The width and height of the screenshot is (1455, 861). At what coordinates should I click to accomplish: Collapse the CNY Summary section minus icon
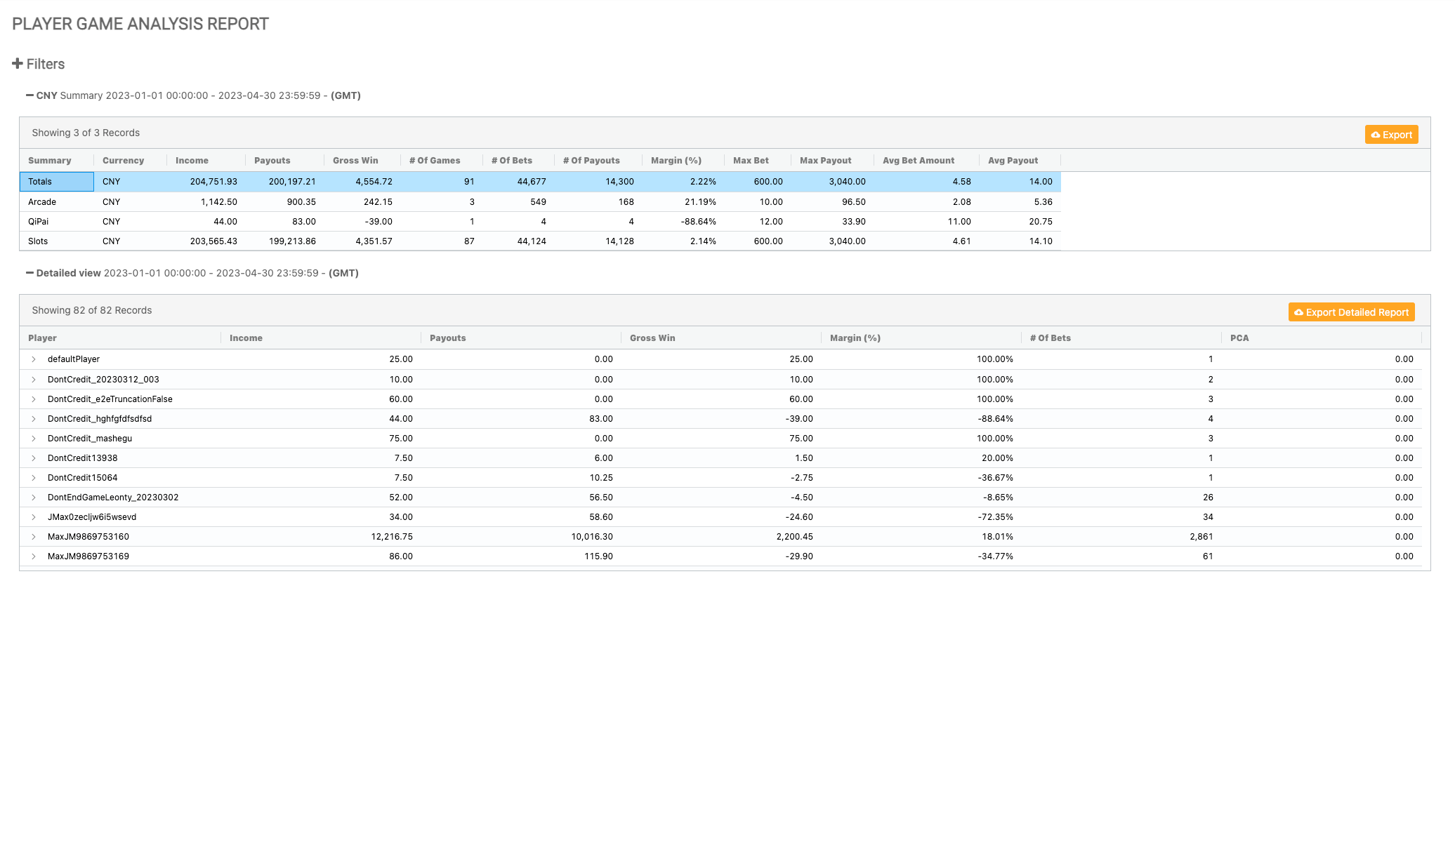pos(29,95)
